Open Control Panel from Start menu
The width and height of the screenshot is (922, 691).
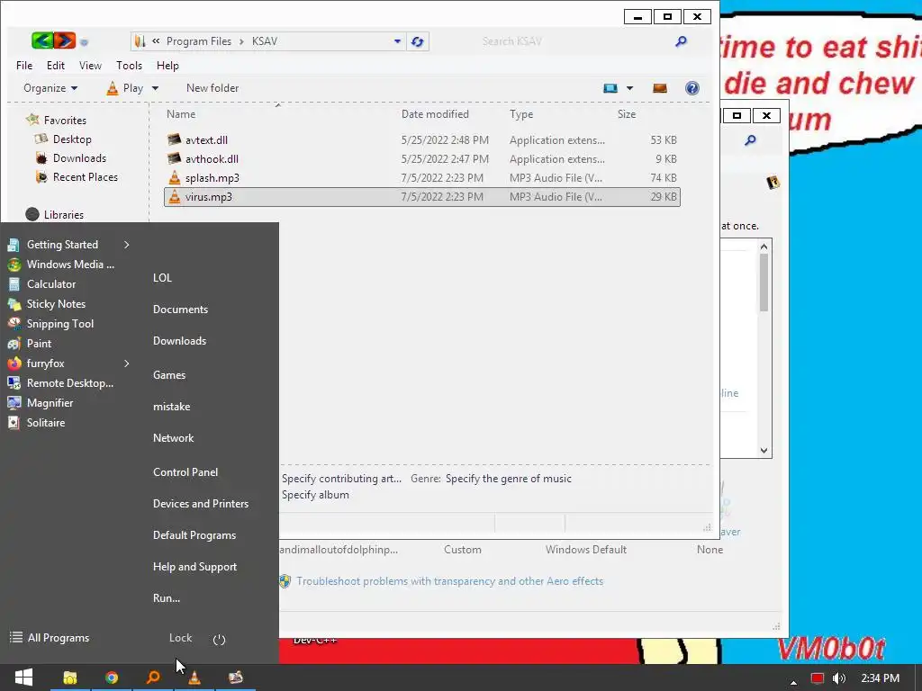(x=185, y=471)
